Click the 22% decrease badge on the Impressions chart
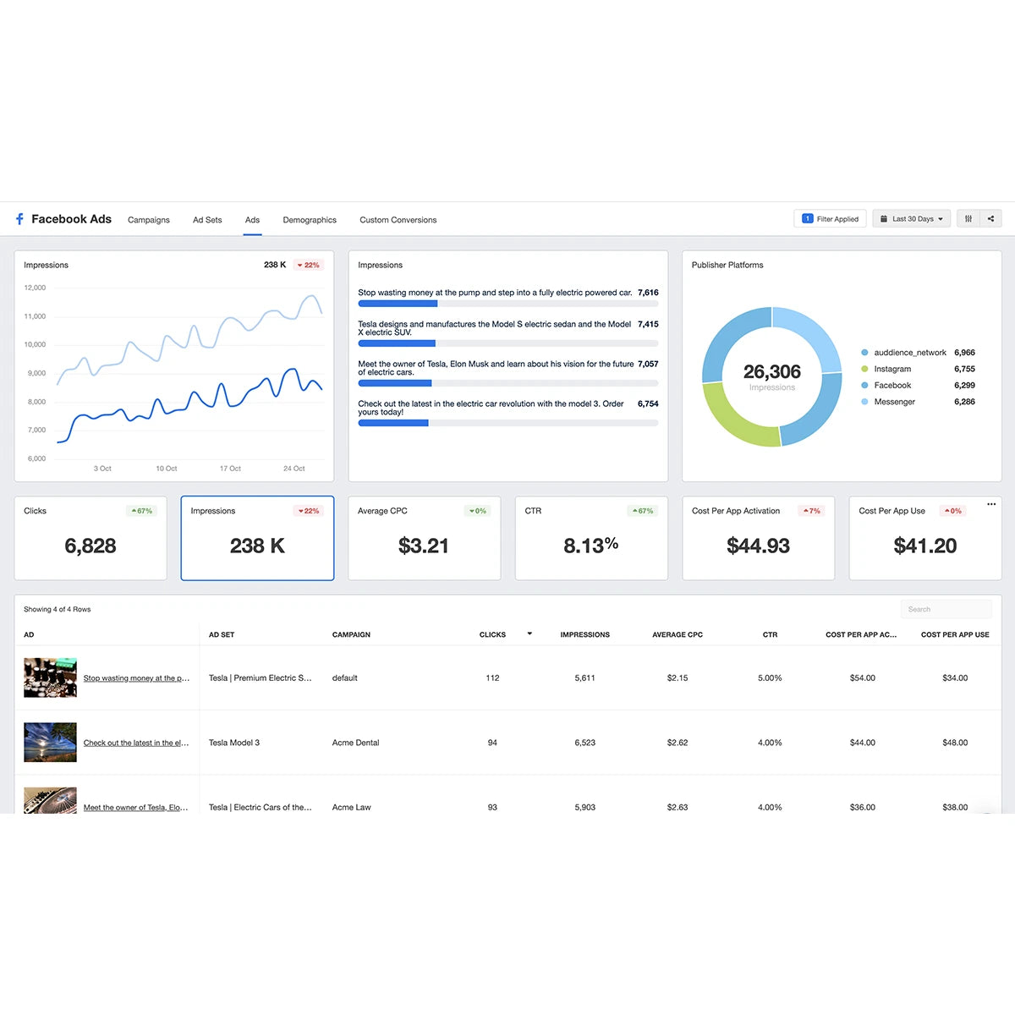1015x1015 pixels. click(309, 265)
